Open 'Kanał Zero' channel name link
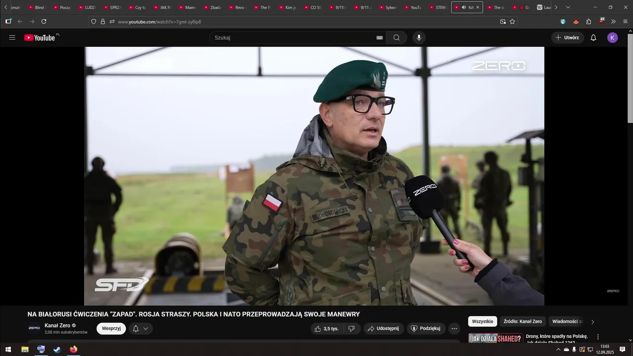The height and width of the screenshot is (356, 633). [57, 325]
